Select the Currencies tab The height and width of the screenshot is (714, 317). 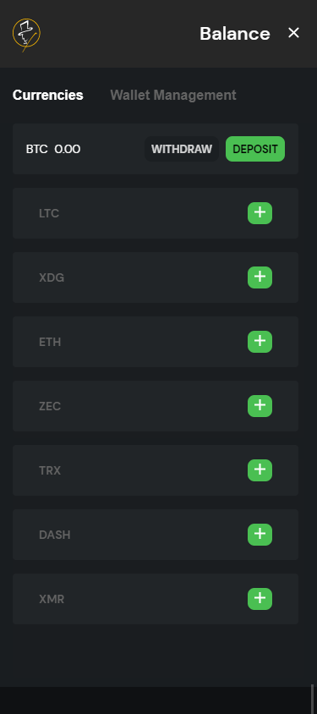click(x=47, y=95)
